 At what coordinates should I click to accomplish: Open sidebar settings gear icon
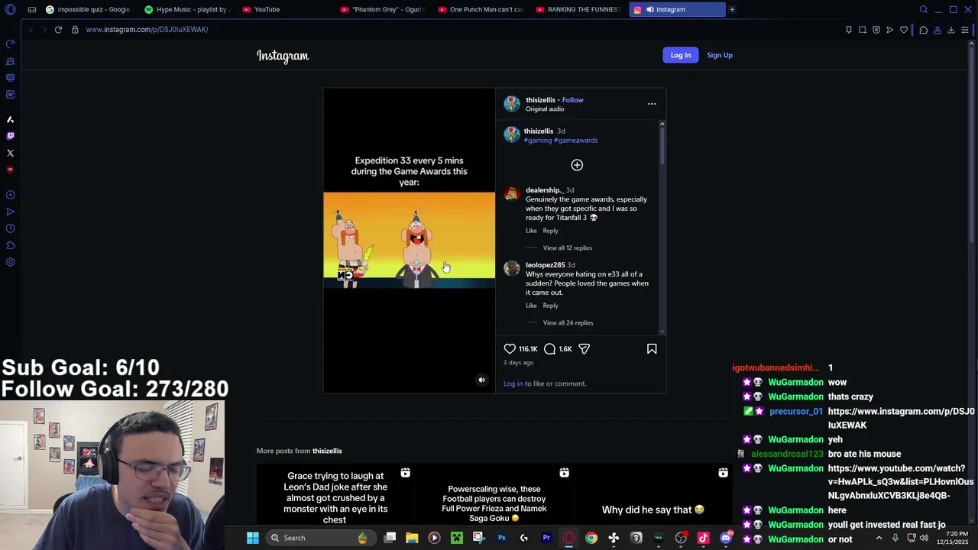click(11, 262)
